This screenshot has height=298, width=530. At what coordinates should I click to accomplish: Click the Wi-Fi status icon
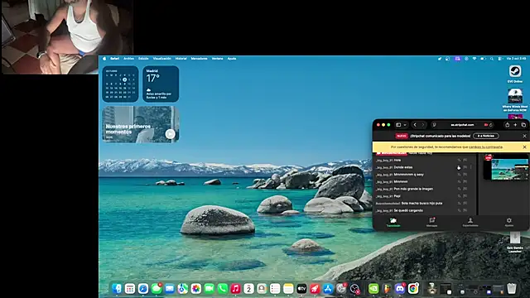[475, 59]
